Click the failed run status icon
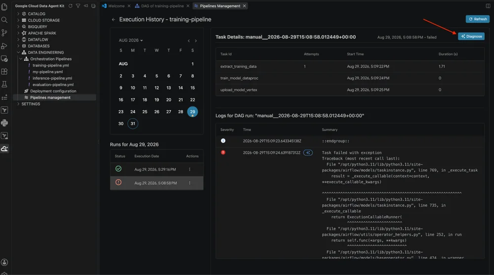Viewport: 494px width, 275px height. pos(119,183)
